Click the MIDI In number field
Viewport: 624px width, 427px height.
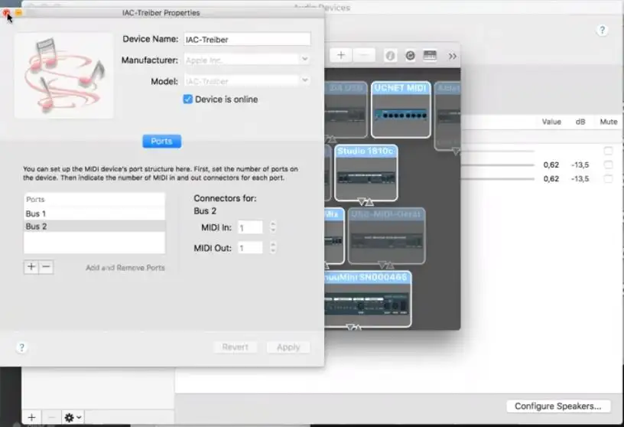coord(250,227)
